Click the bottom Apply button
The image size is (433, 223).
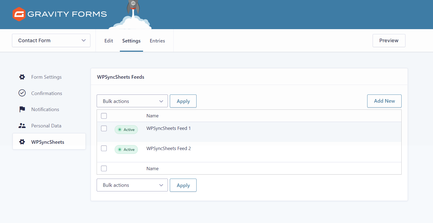183,185
